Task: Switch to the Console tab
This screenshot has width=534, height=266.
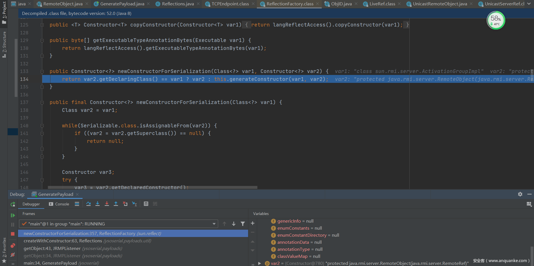Action: click(x=59, y=204)
